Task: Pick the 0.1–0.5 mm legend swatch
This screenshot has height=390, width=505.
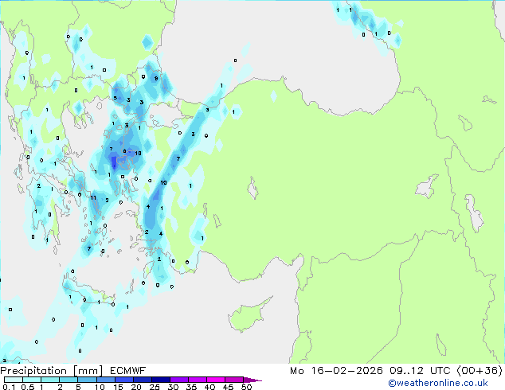Action: pyautogui.click(x=14, y=380)
